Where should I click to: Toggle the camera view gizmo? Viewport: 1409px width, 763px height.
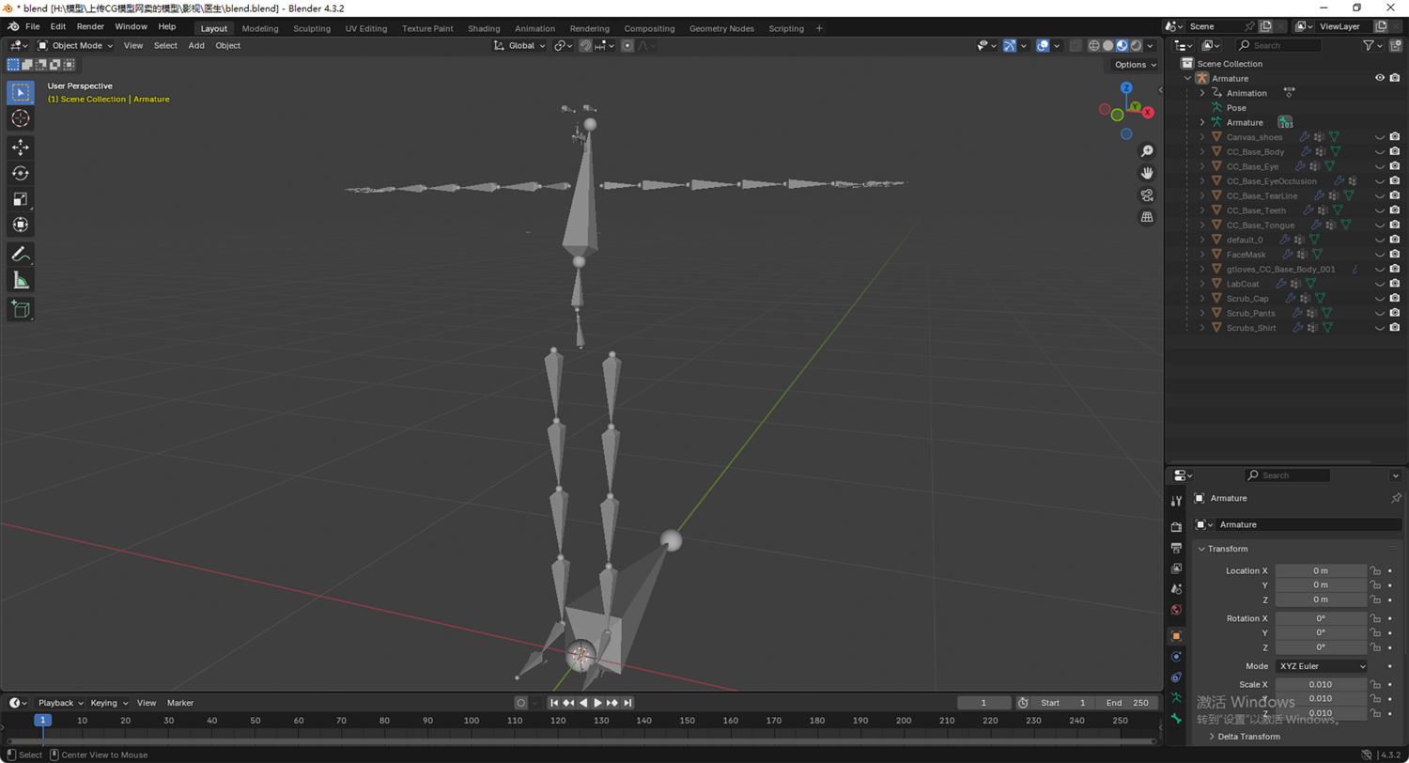1147,195
